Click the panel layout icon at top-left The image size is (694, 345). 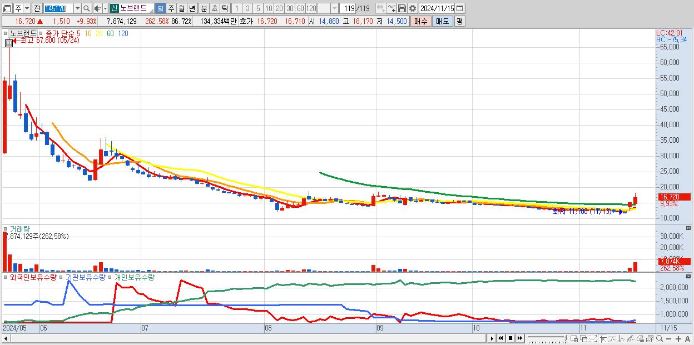pos(7,8)
